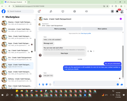Image resolution: width=127 pixels, height=101 pixels.
Task: Open the Deanna conversation
Action: 17,23
